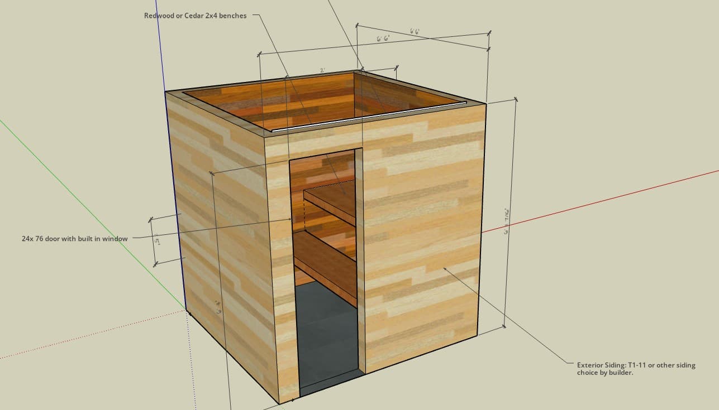719x410 pixels.
Task: Select the inner 6'6" width dimension
Action: (x=383, y=38)
